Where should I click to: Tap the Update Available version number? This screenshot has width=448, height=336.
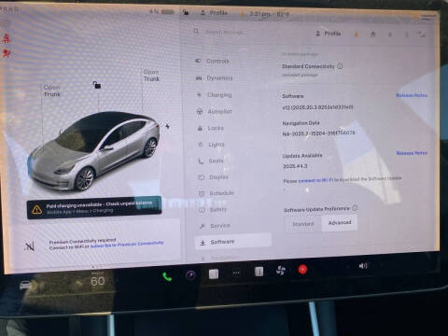click(x=295, y=166)
